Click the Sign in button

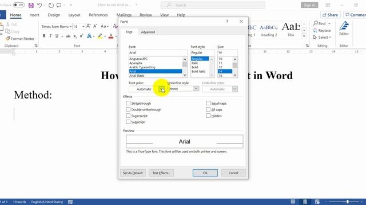309,5
